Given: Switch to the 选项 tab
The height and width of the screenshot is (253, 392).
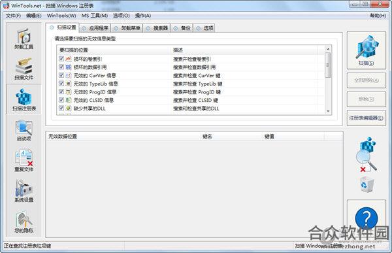Looking at the screenshot, I should click(x=204, y=28).
